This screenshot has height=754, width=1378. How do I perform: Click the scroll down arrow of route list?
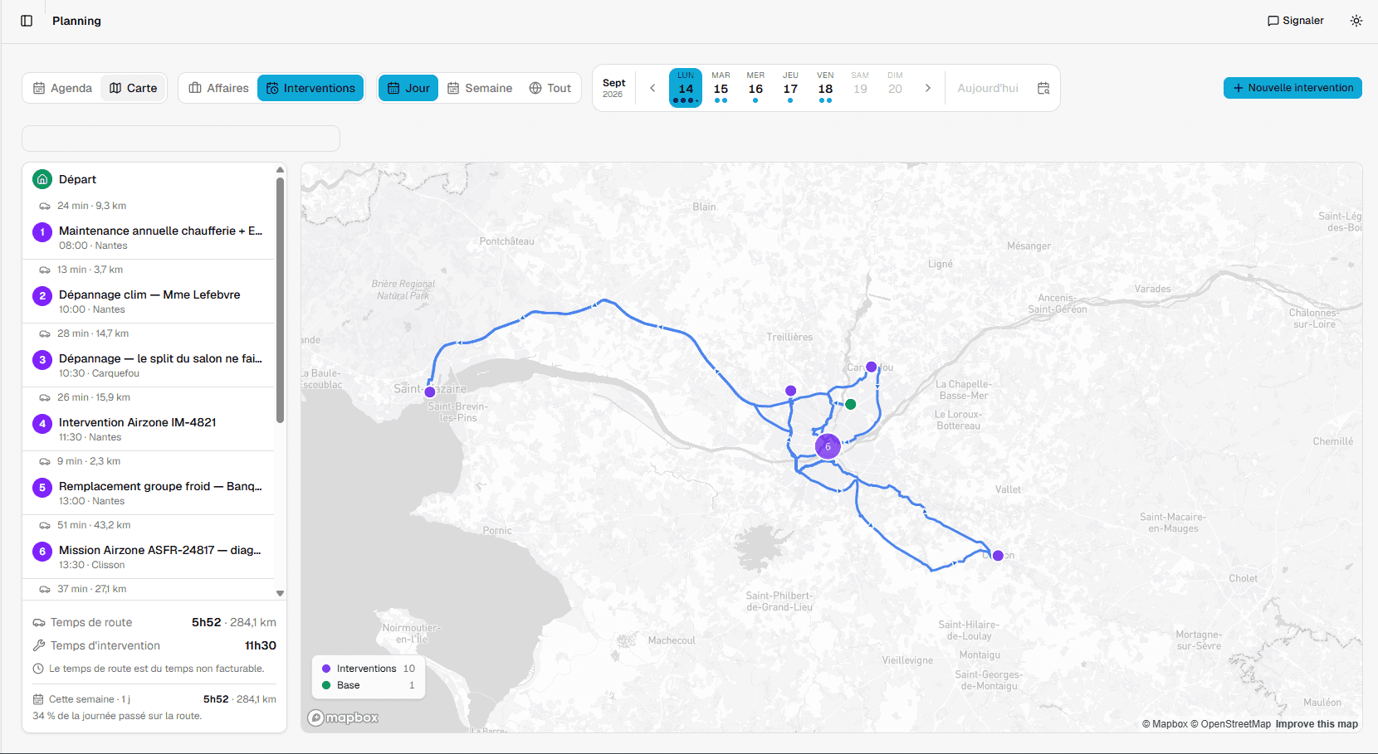281,593
